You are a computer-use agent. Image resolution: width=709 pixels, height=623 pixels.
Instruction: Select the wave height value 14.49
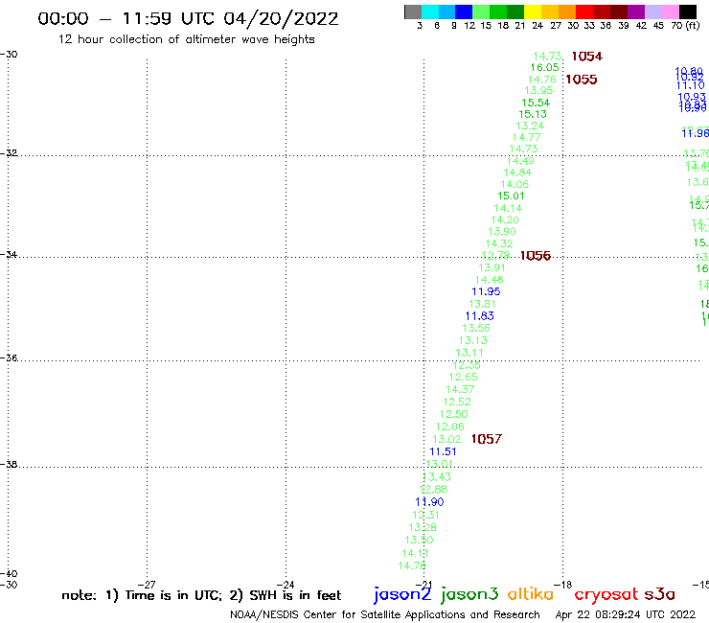coord(520,162)
